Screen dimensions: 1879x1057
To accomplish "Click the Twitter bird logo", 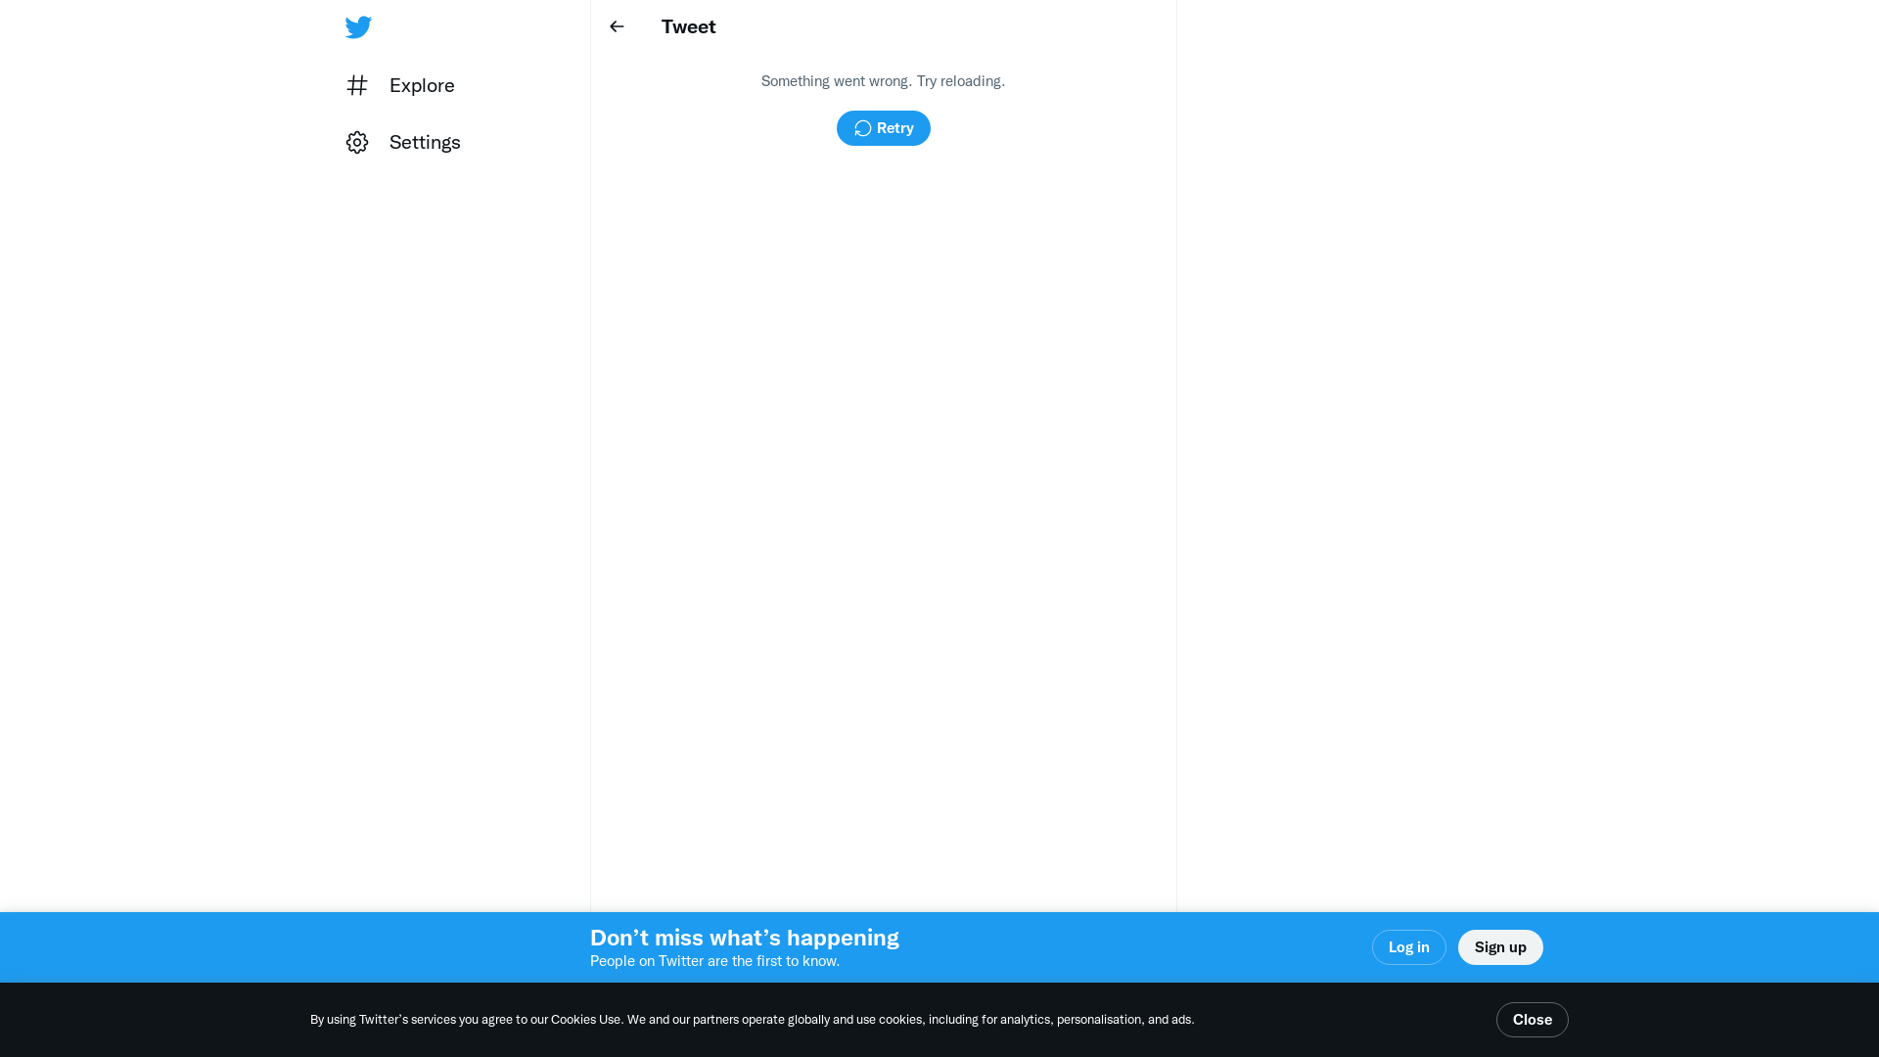I will (x=358, y=27).
